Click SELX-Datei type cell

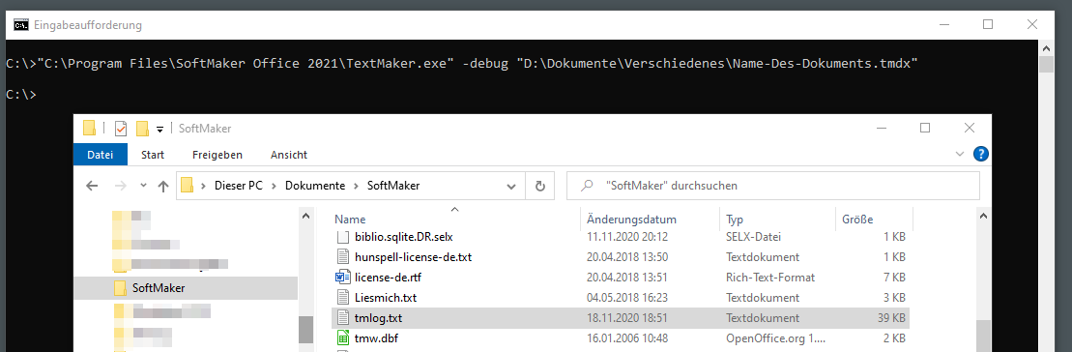tap(753, 237)
